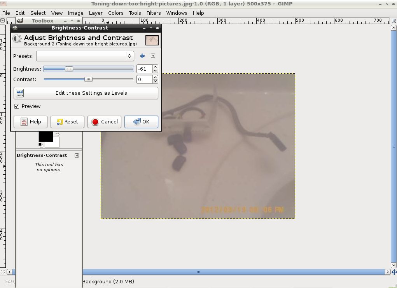
Task: Reset to default black and white colors
Action: point(40,145)
